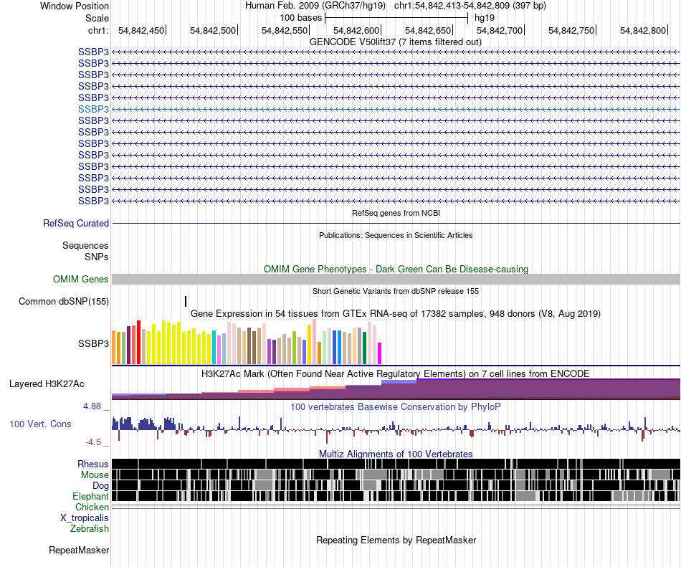The width and height of the screenshot is (681, 567).
Task: Open the RepeatMasker track label
Action: 79,550
